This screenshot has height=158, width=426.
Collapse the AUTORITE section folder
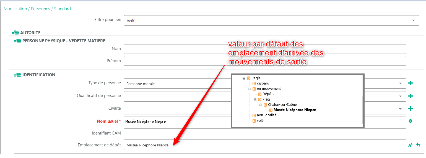(15, 33)
